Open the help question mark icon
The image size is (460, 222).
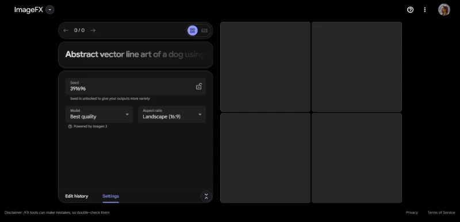410,10
